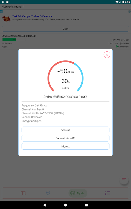The image size is (131, 209).
Task: Click the ad description about trailers
Action: (46, 20)
